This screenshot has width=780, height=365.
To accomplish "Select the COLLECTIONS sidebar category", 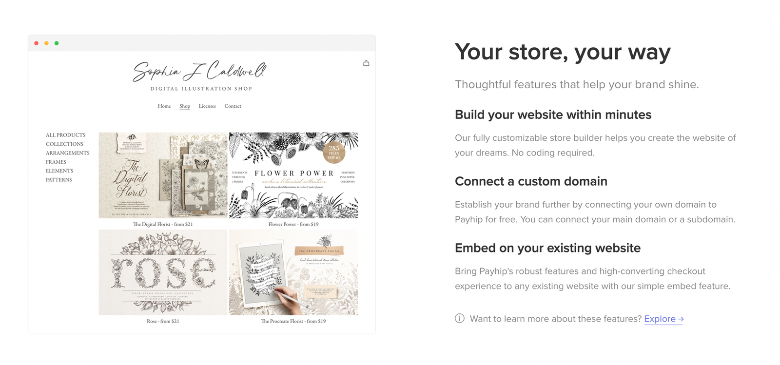I will coord(64,144).
